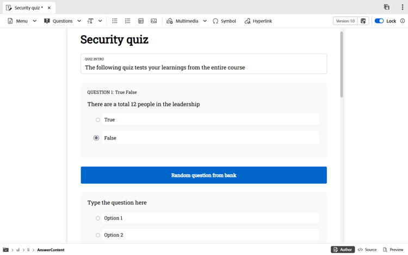Image resolution: width=408 pixels, height=255 pixels.
Task: Insert a numbered list from the toolbar
Action: 127,21
